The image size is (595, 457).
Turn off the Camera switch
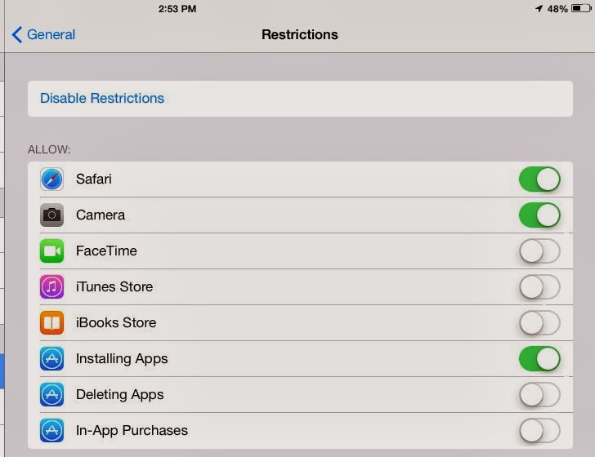click(x=539, y=215)
